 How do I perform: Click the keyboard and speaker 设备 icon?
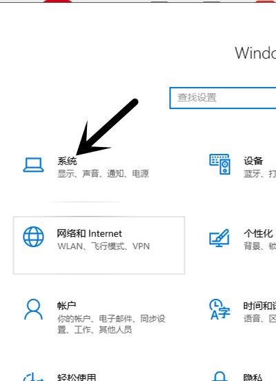click(x=220, y=164)
